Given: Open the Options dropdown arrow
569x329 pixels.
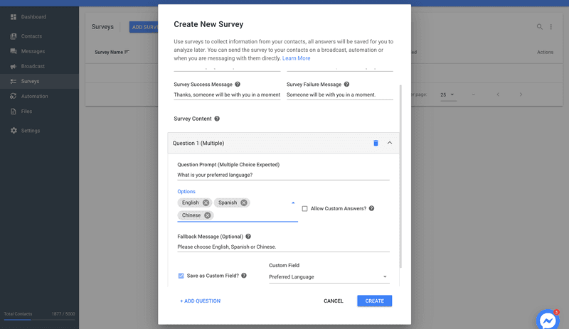Looking at the screenshot, I should pyautogui.click(x=293, y=203).
